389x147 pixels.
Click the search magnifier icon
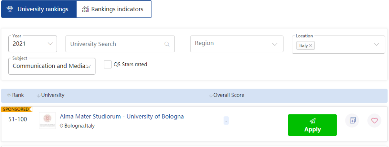pos(167,44)
